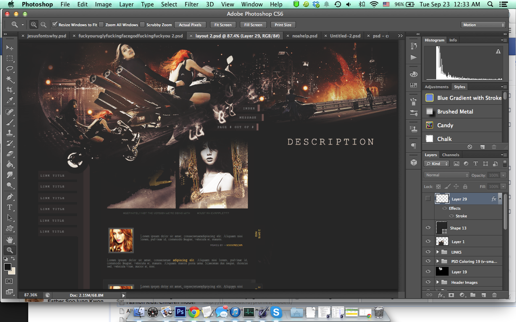Show more document tabs double arrow
This screenshot has height=322, width=516.
(400, 36)
